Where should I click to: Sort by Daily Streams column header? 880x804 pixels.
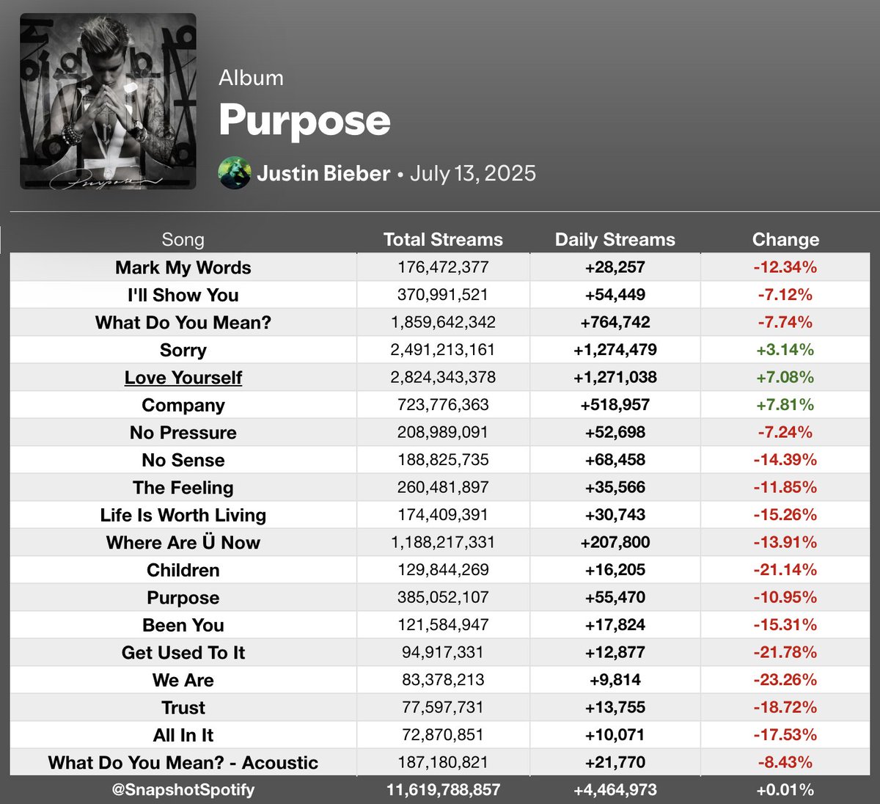click(x=615, y=240)
